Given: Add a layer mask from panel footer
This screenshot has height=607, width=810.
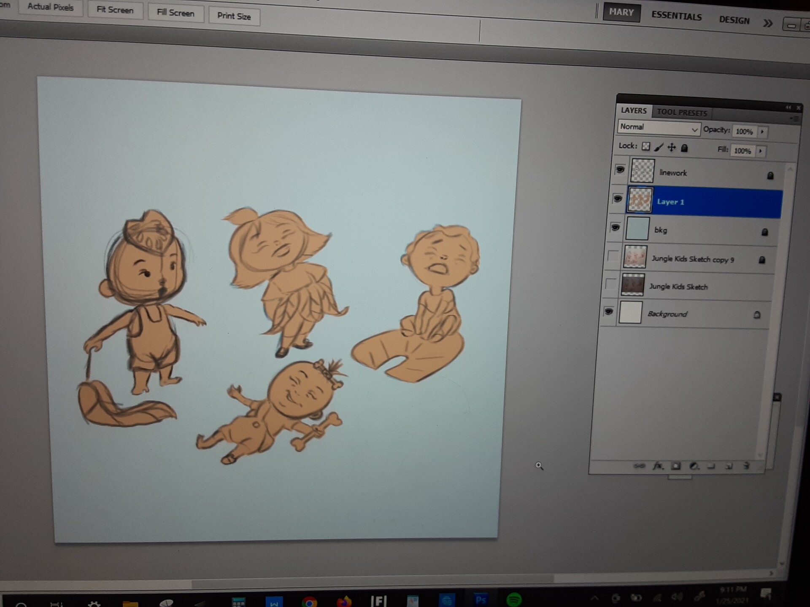Looking at the screenshot, I should (676, 466).
